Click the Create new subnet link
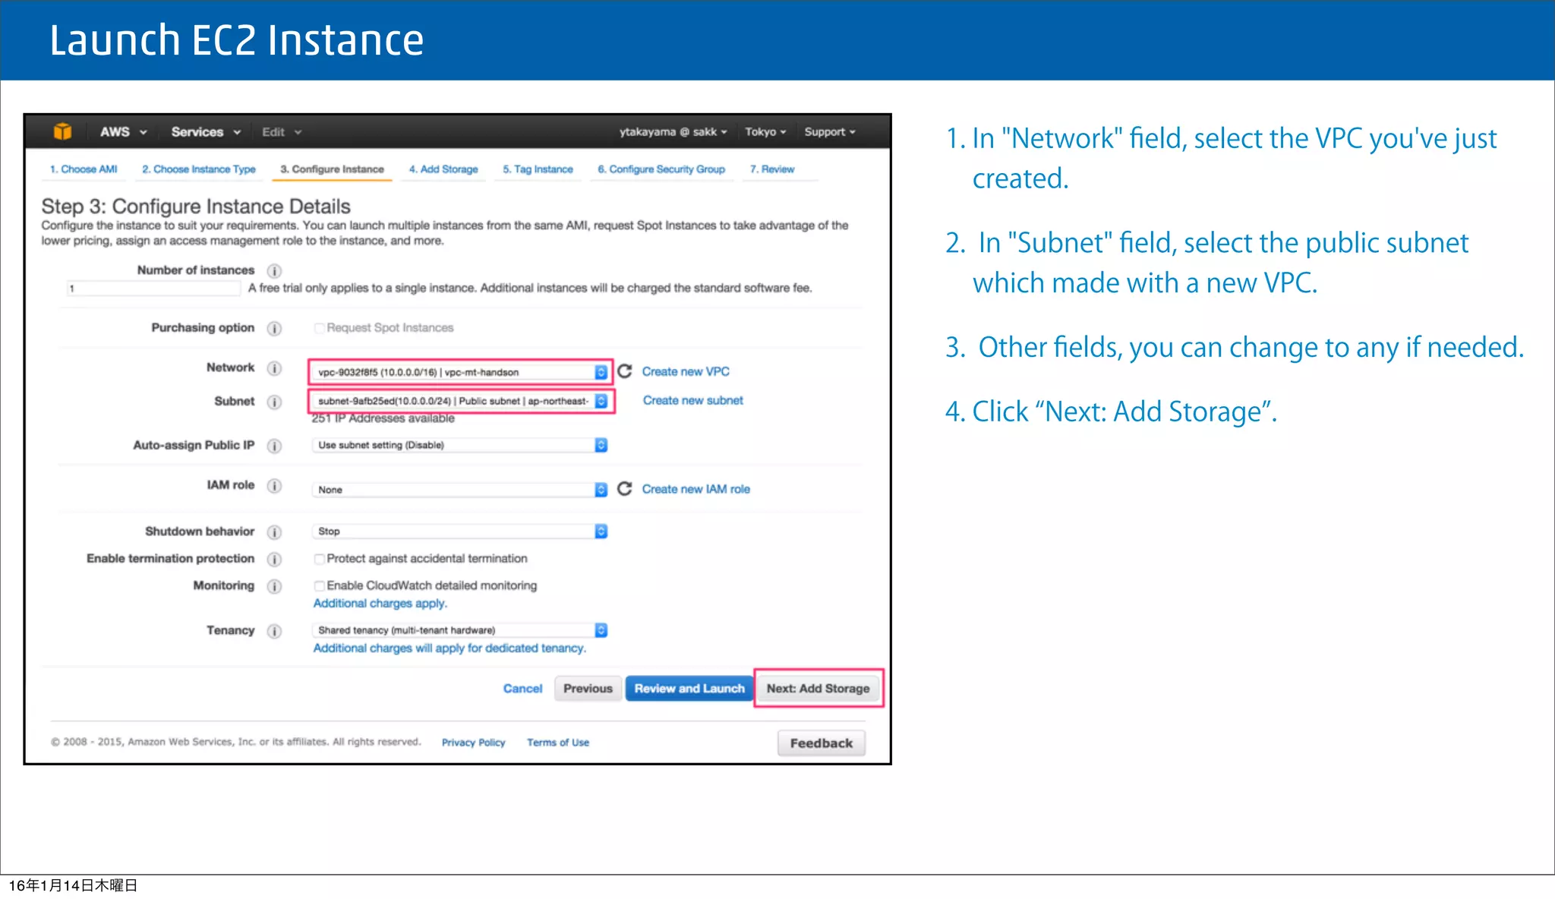 coord(693,400)
